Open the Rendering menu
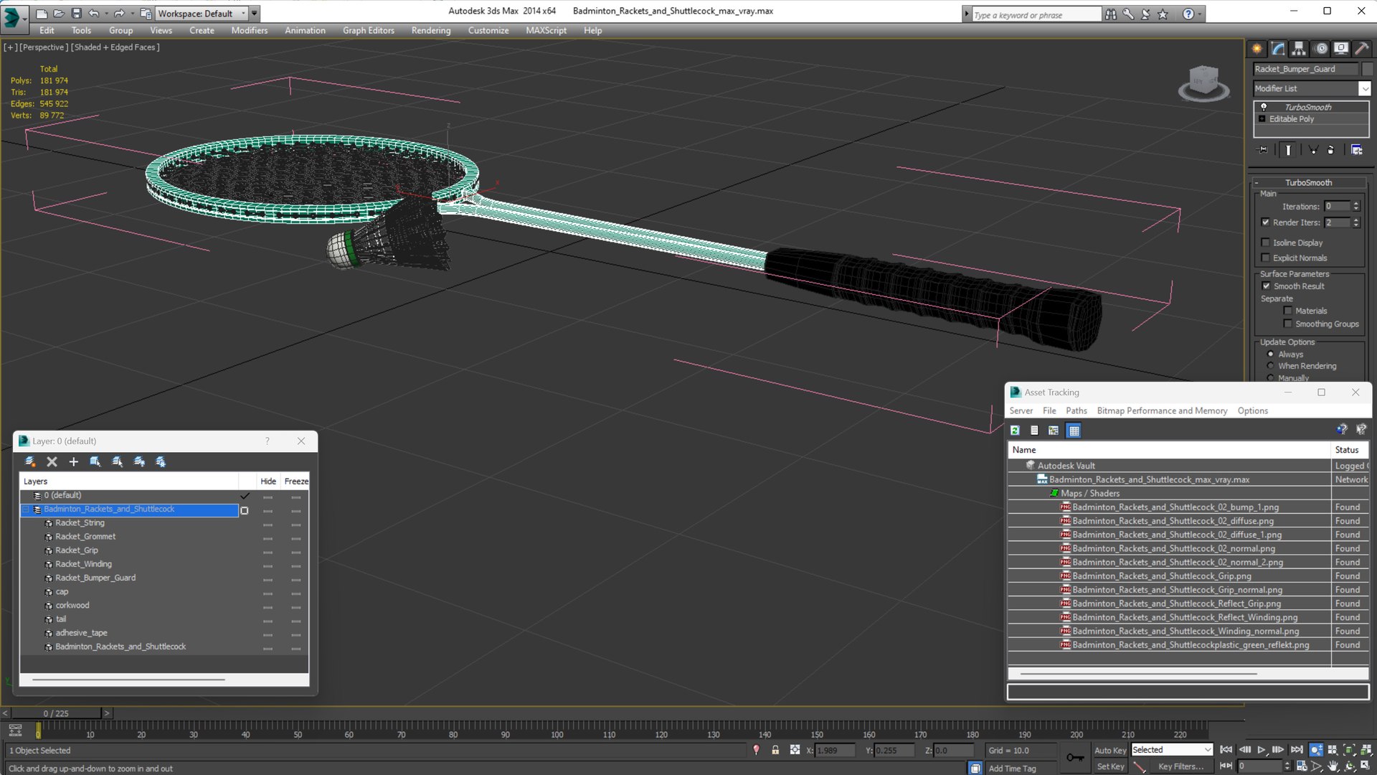This screenshot has width=1377, height=775. [430, 30]
